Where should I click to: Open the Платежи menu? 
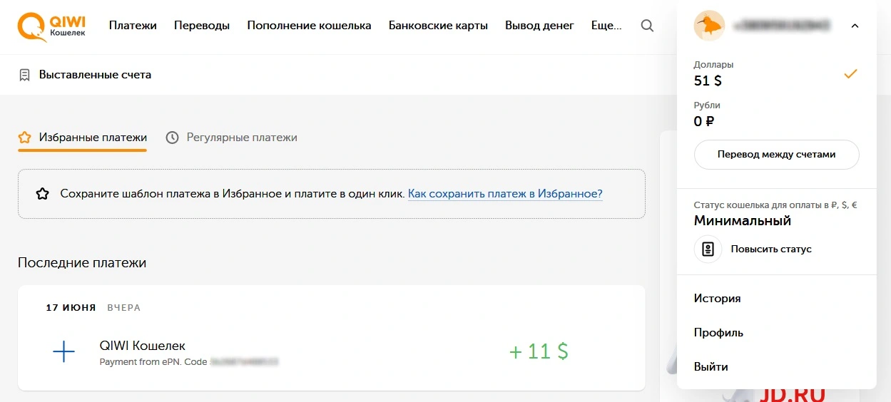(x=133, y=26)
